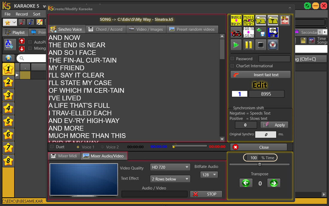Click the blue letter A playlist icon
The width and height of the screenshot is (329, 206).
coord(9,45)
